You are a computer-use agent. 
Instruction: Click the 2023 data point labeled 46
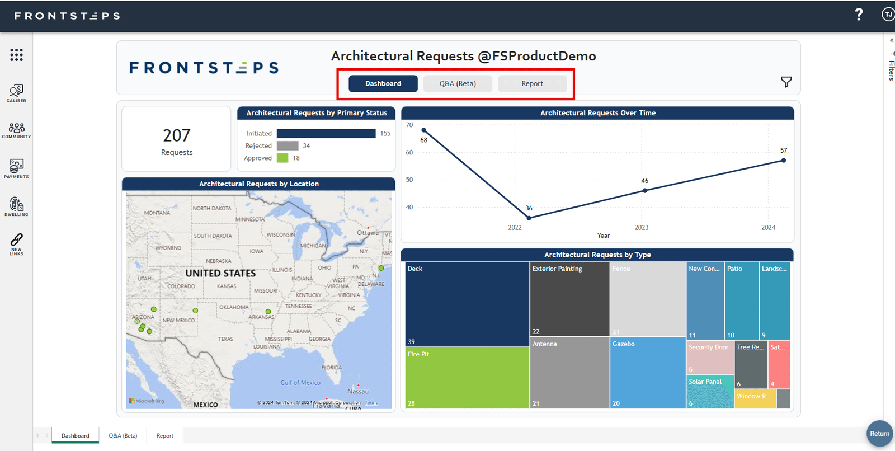[645, 190]
